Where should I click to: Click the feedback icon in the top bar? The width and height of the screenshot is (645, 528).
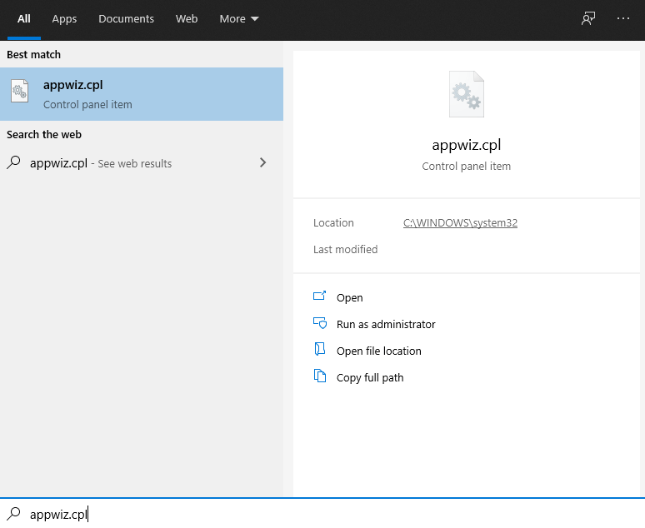click(588, 18)
